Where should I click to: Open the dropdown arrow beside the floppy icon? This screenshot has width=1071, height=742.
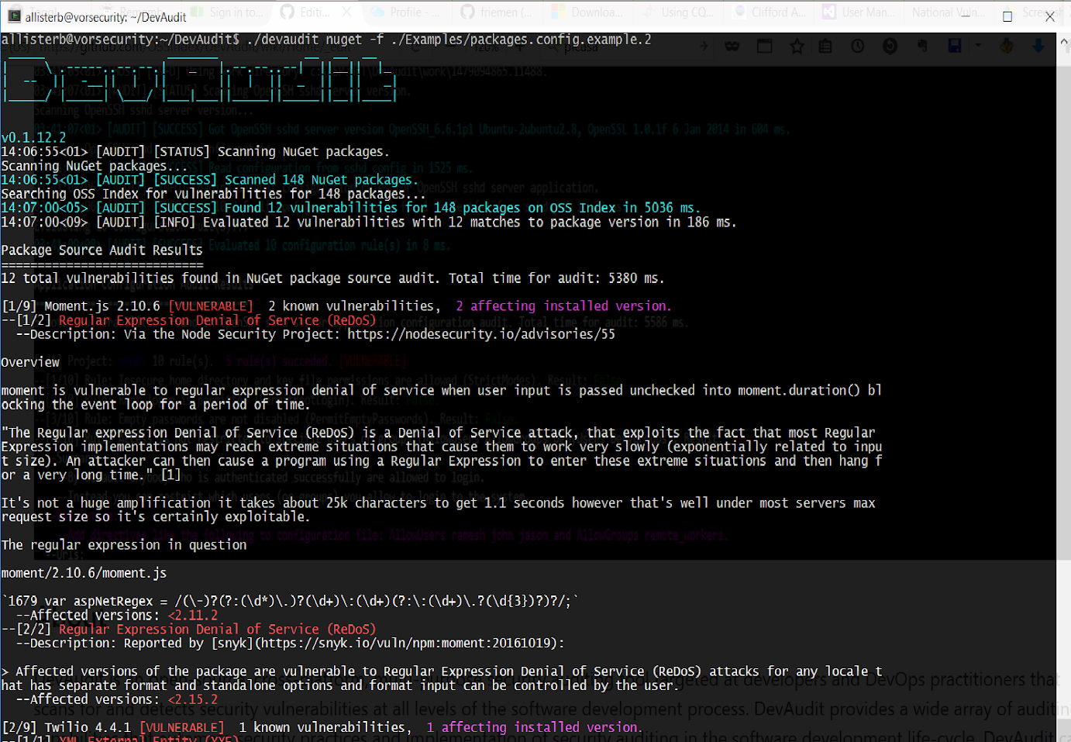978,47
